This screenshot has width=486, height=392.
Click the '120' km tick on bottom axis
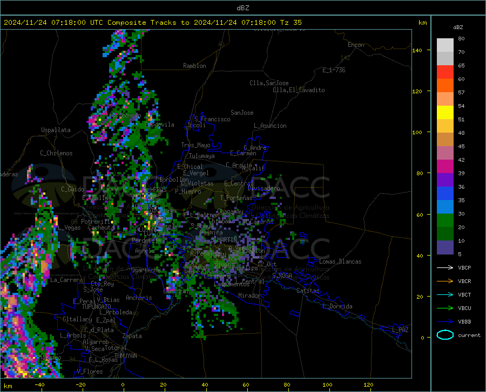[368, 384]
